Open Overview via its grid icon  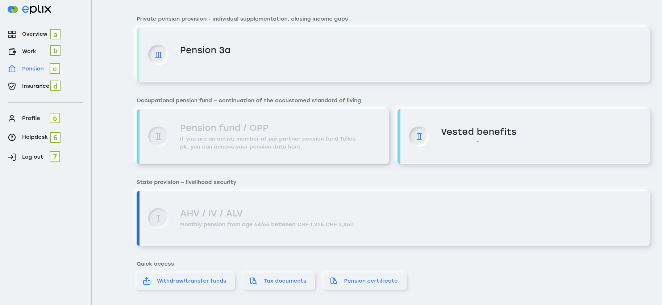click(12, 34)
